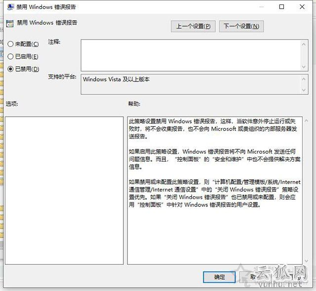The width and height of the screenshot is (316, 291).
Task: Click the 选项 options pane
Action: click(x=64, y=191)
